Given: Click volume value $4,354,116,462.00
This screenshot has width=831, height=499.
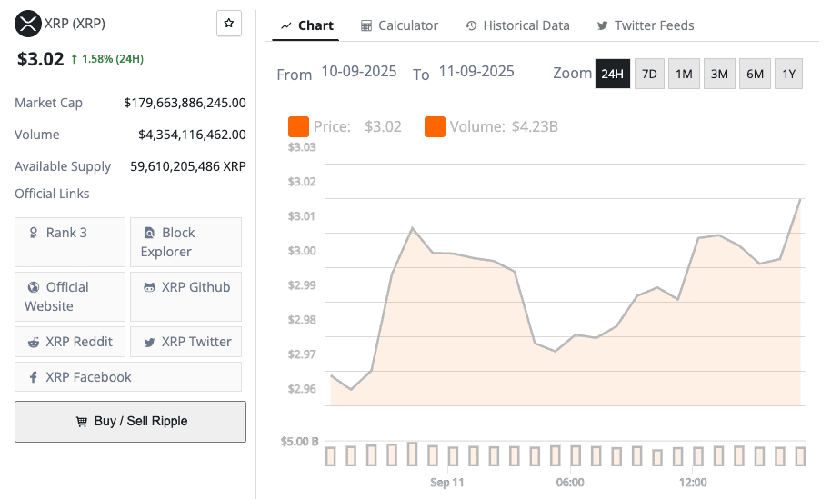Looking at the screenshot, I should click(193, 135).
